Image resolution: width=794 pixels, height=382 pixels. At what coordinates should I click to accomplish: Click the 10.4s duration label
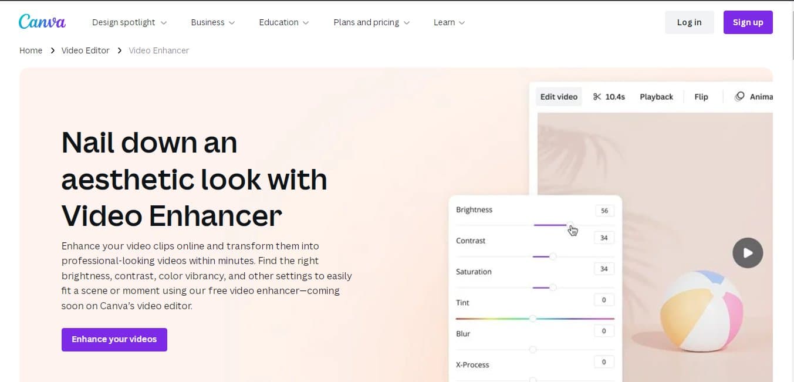pos(615,97)
